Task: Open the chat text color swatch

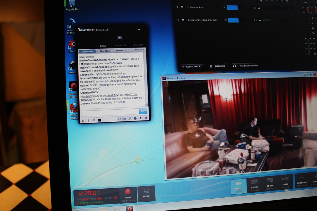Action: tap(100, 120)
